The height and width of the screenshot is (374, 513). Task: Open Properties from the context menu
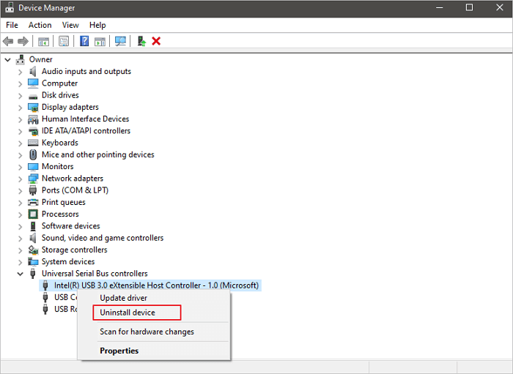click(x=119, y=351)
